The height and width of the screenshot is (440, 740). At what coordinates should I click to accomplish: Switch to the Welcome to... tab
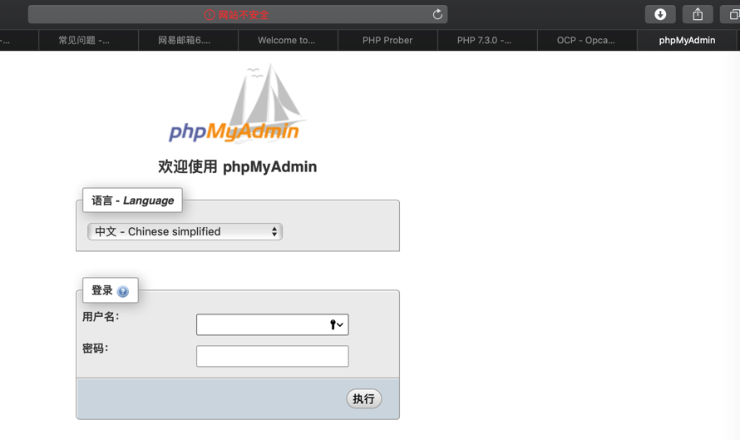coord(288,40)
